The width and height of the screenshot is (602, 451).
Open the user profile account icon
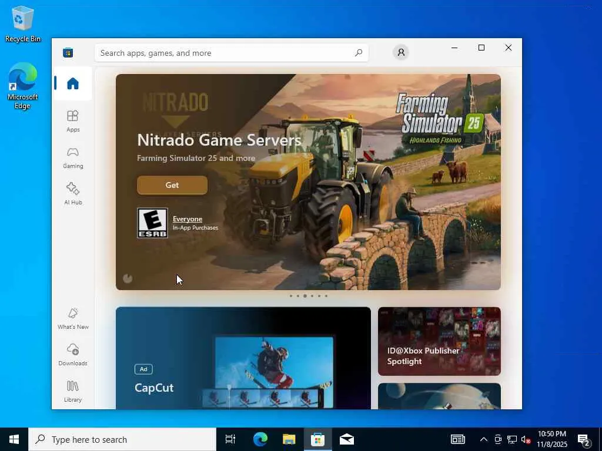(401, 52)
